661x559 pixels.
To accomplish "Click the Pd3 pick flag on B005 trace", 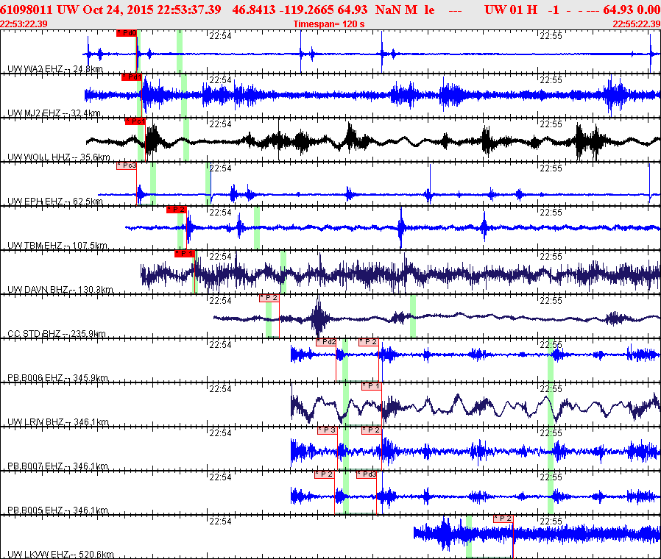I will click(368, 474).
